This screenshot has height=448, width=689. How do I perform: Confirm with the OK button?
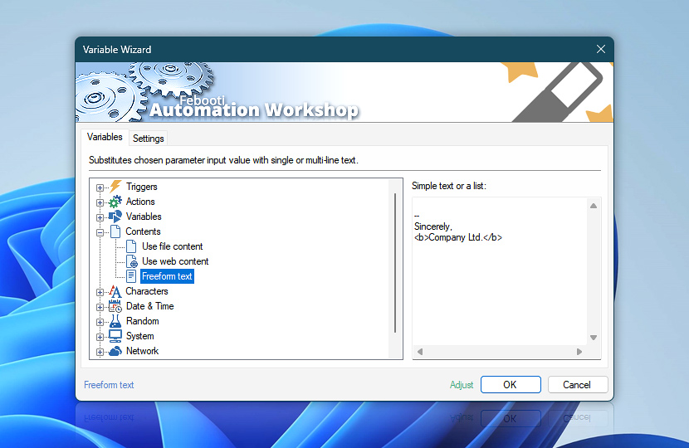tap(511, 385)
